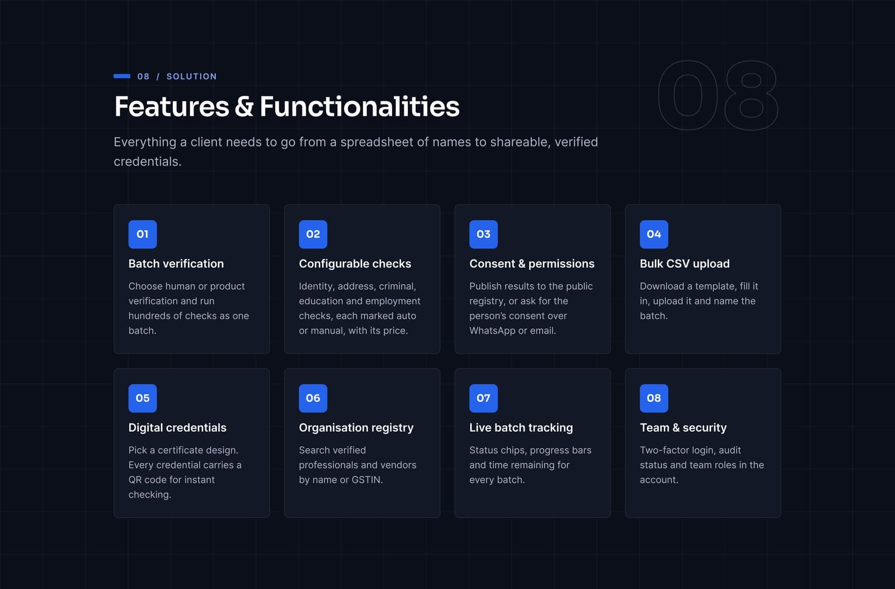This screenshot has height=589, width=895.
Task: Click the text 'Pick a certificate design'
Action: click(x=185, y=472)
